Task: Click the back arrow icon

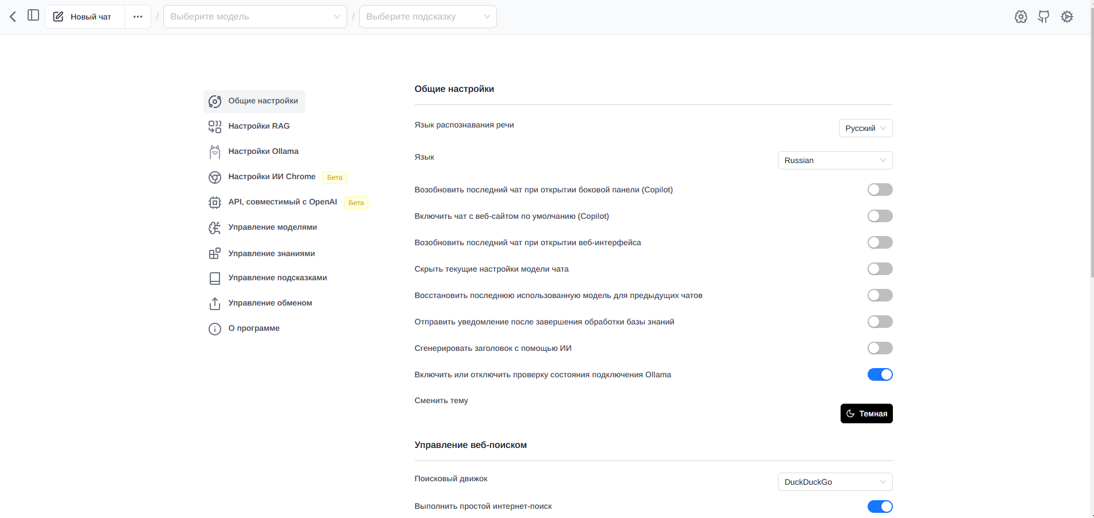Action: [x=13, y=17]
